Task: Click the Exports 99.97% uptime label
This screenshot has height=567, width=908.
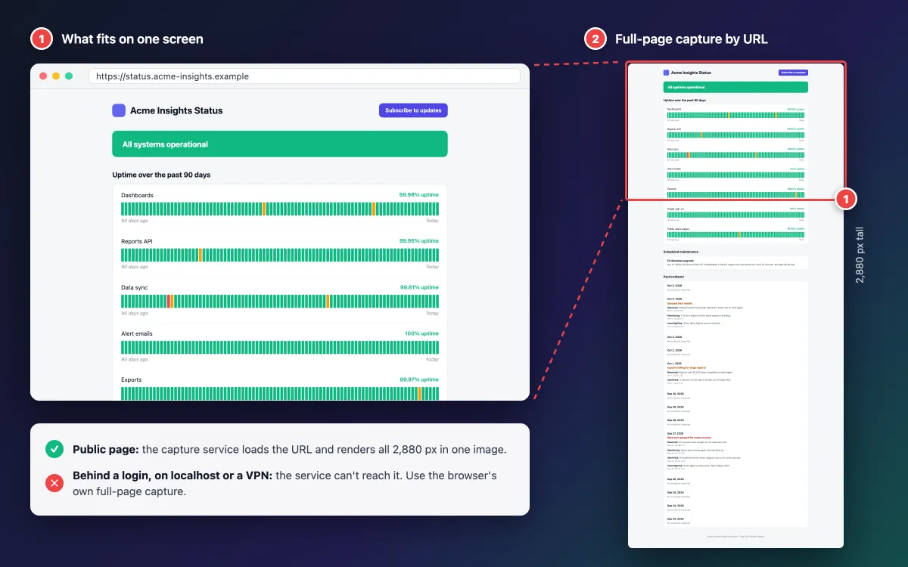Action: coord(419,380)
